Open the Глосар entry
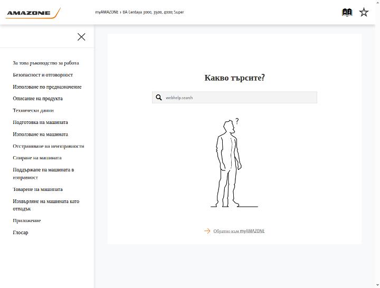This screenshot has height=288, width=380. point(21,233)
